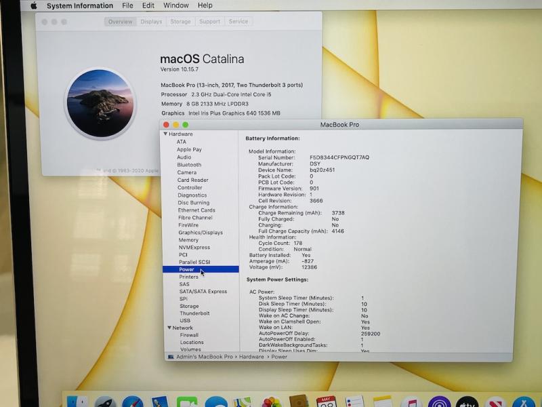Open Photos pinwheel icon in Dock
The width and height of the screenshot is (542, 407).
tap(272, 402)
